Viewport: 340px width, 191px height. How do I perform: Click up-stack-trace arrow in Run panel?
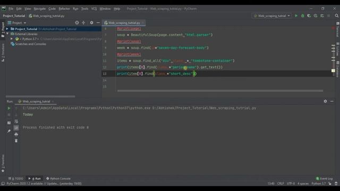click(x=16, y=108)
